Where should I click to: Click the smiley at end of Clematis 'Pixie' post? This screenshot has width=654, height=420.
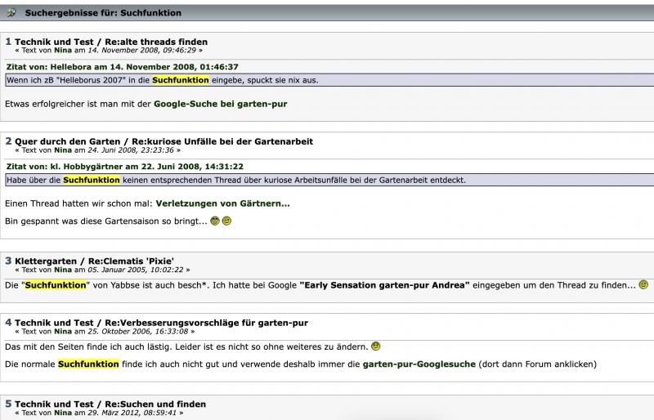pyautogui.click(x=643, y=285)
